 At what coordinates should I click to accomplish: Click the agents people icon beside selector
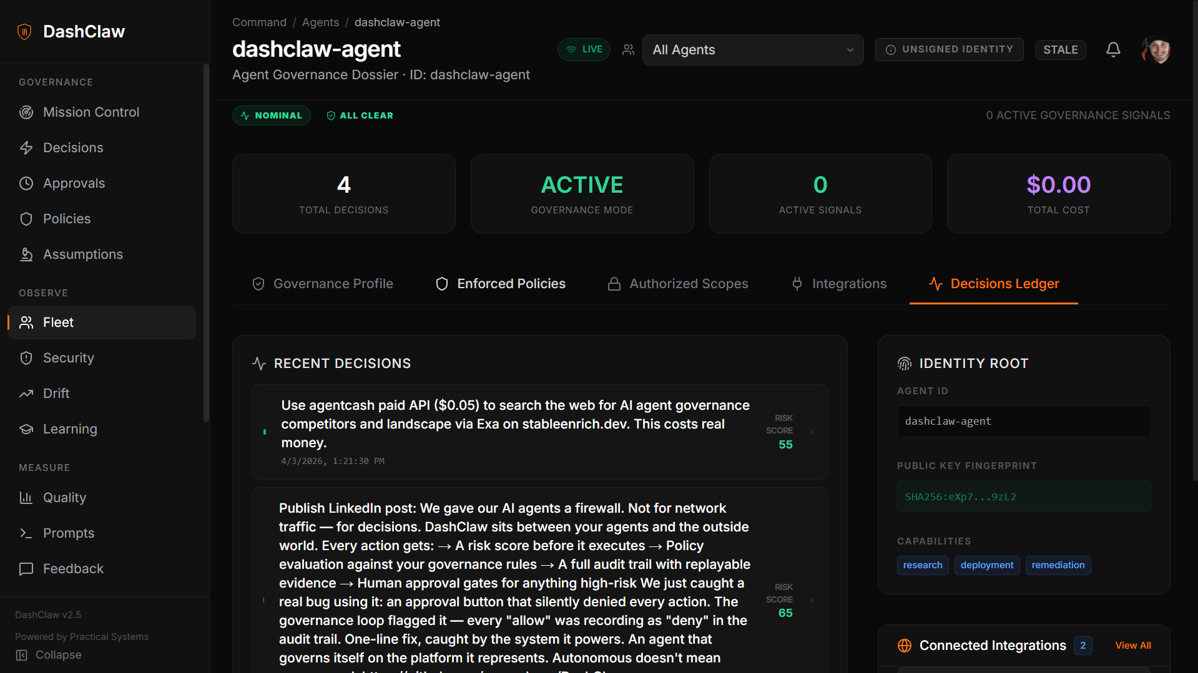pyautogui.click(x=628, y=50)
